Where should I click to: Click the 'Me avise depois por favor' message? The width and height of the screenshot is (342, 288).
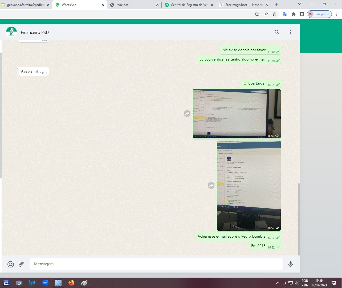[x=251, y=50]
